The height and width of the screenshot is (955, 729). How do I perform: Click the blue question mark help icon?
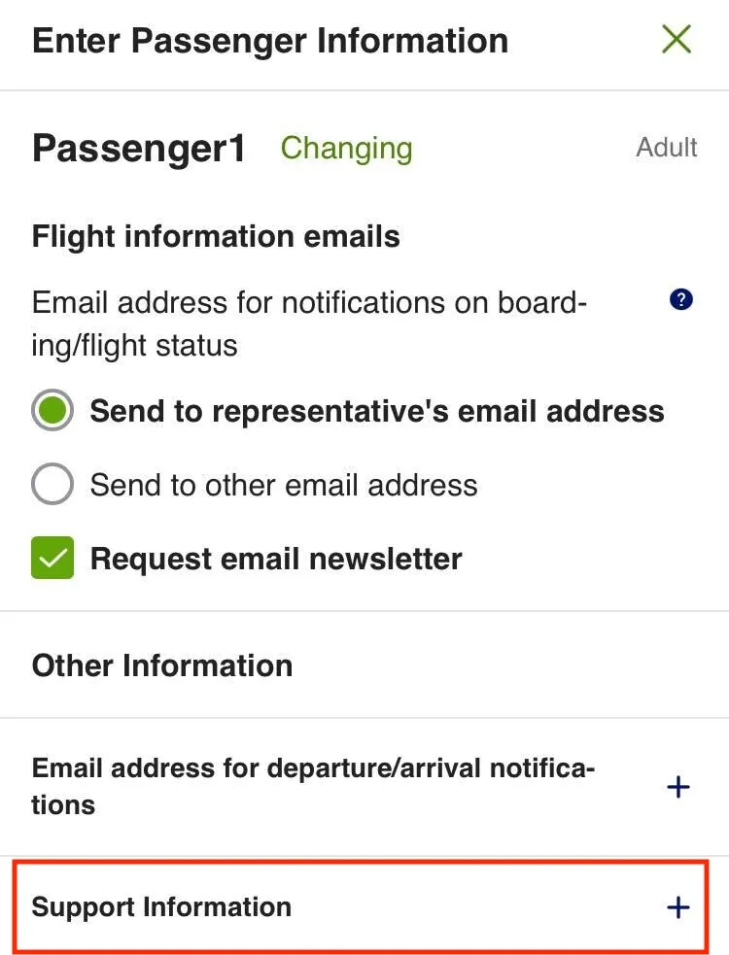click(681, 300)
